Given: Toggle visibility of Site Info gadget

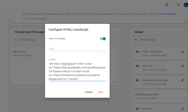Looking at the screenshot, I should (137, 109).
